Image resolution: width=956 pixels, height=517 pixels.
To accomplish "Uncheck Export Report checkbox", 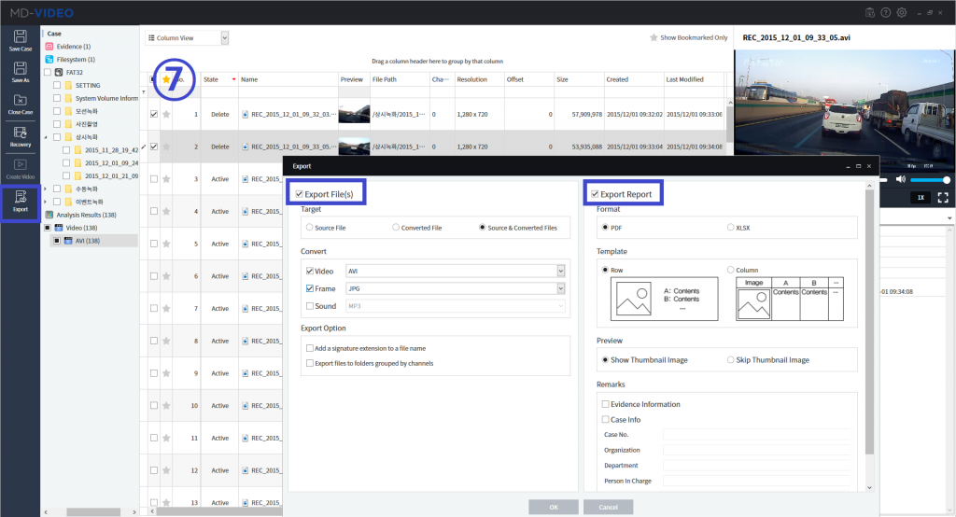I will (595, 194).
